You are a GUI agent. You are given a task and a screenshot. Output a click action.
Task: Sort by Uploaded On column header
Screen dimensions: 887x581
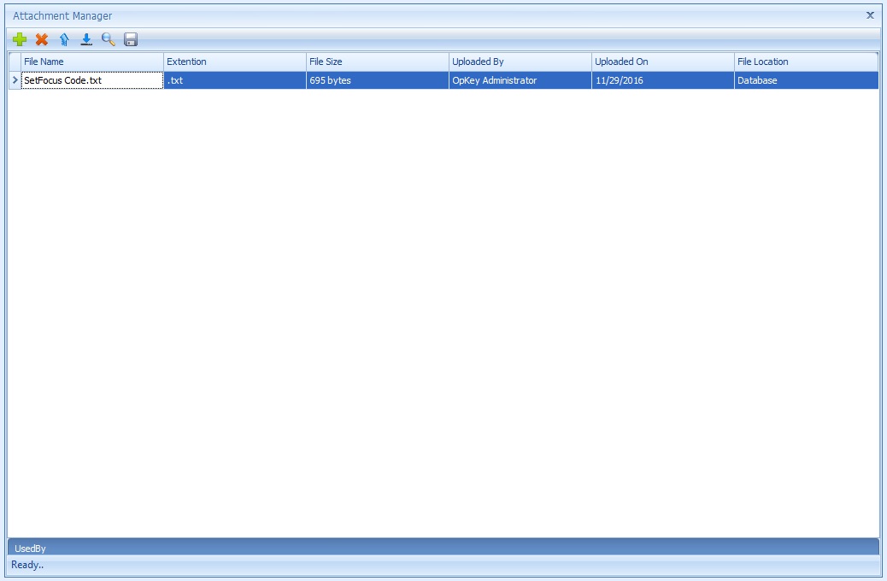click(662, 62)
